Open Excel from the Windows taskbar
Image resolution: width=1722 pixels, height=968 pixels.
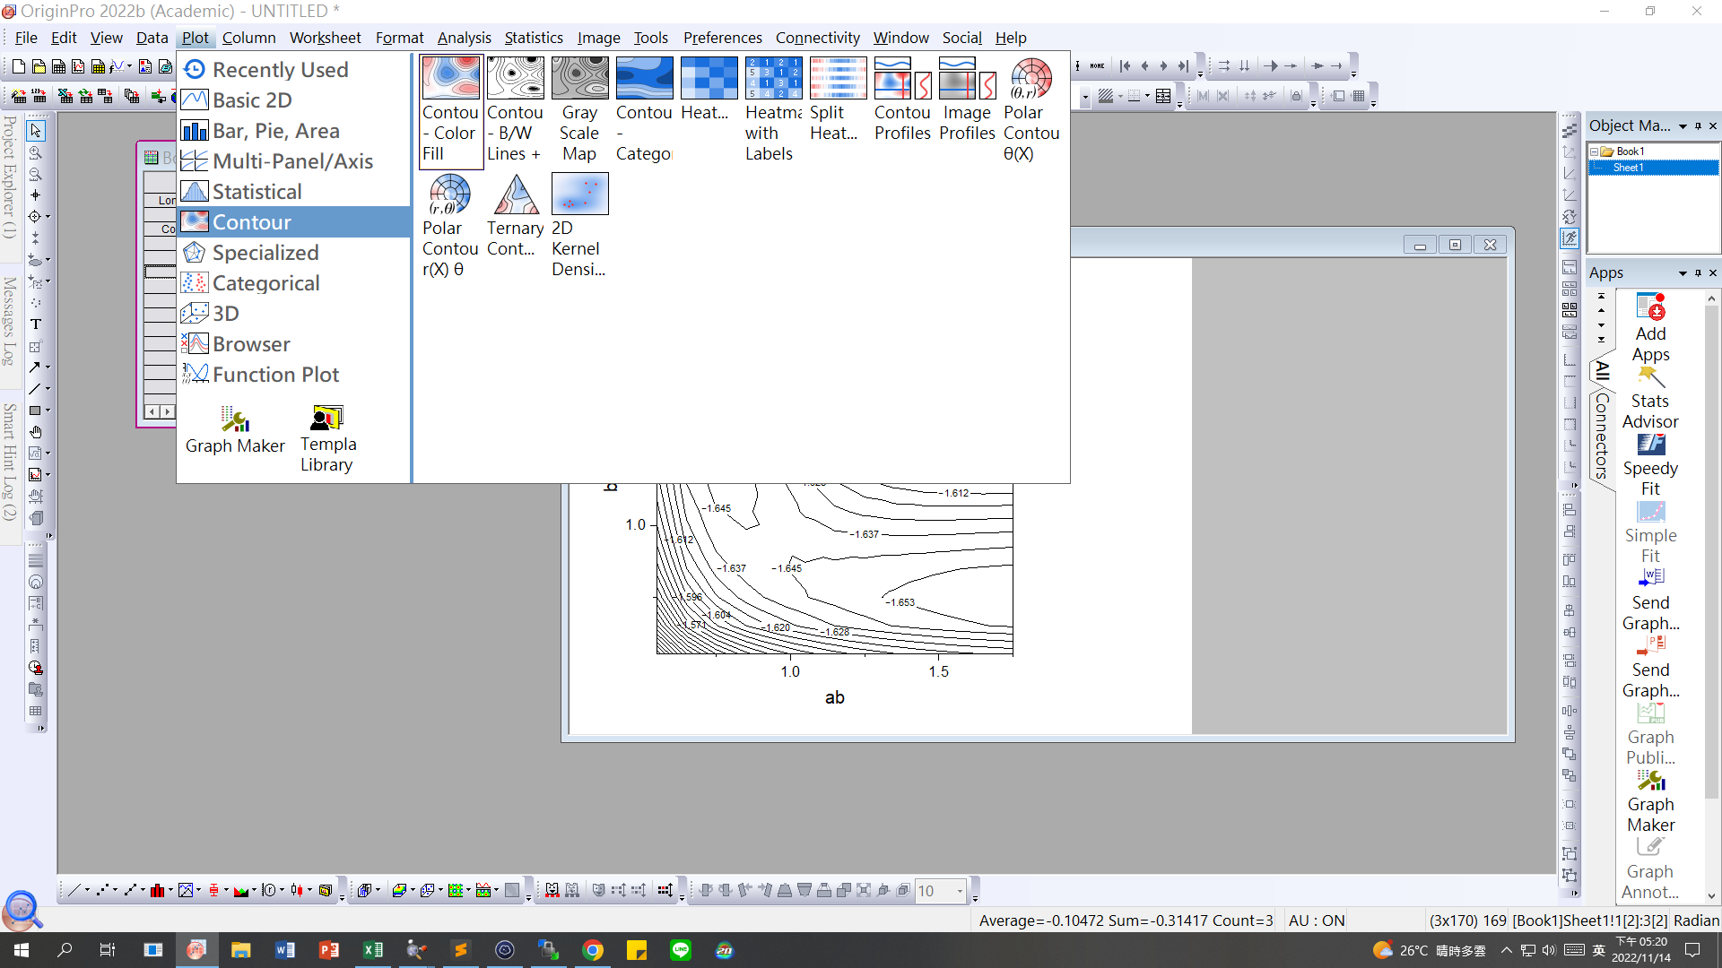pos(372,950)
